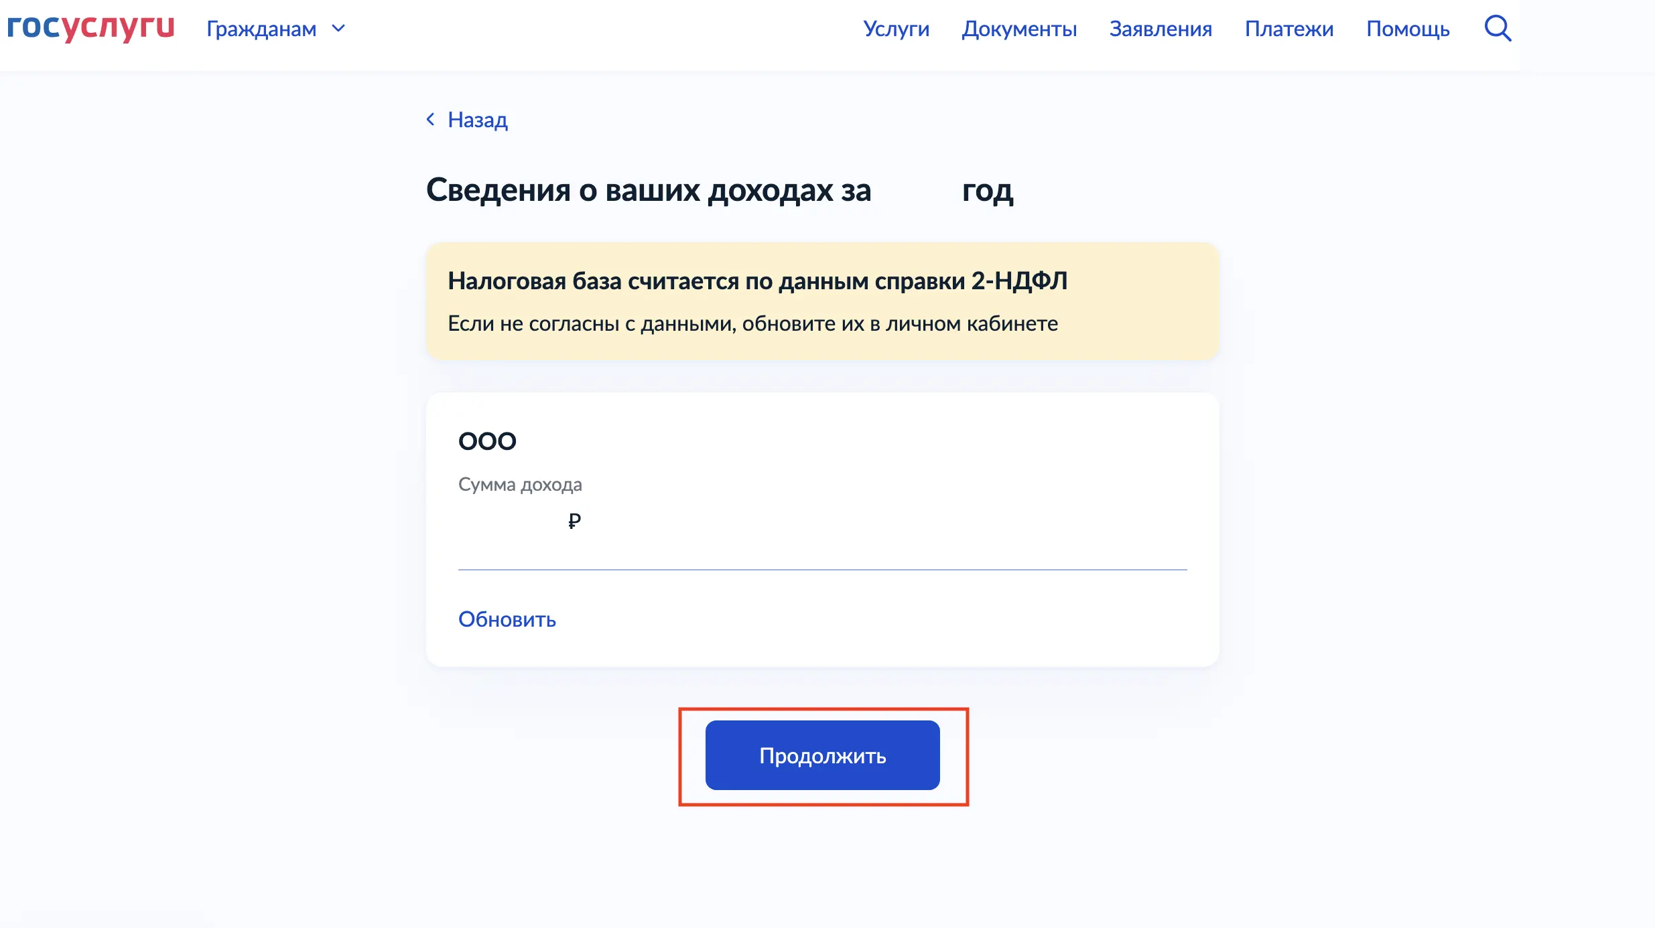Viewport: 1655px width, 928px height.
Task: Click the Сумма дохода label
Action: [520, 484]
